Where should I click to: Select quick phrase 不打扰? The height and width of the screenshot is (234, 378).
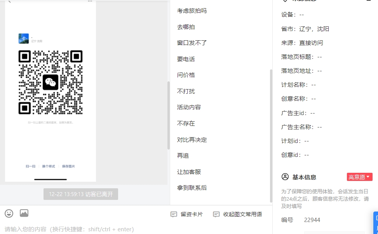tap(186, 91)
